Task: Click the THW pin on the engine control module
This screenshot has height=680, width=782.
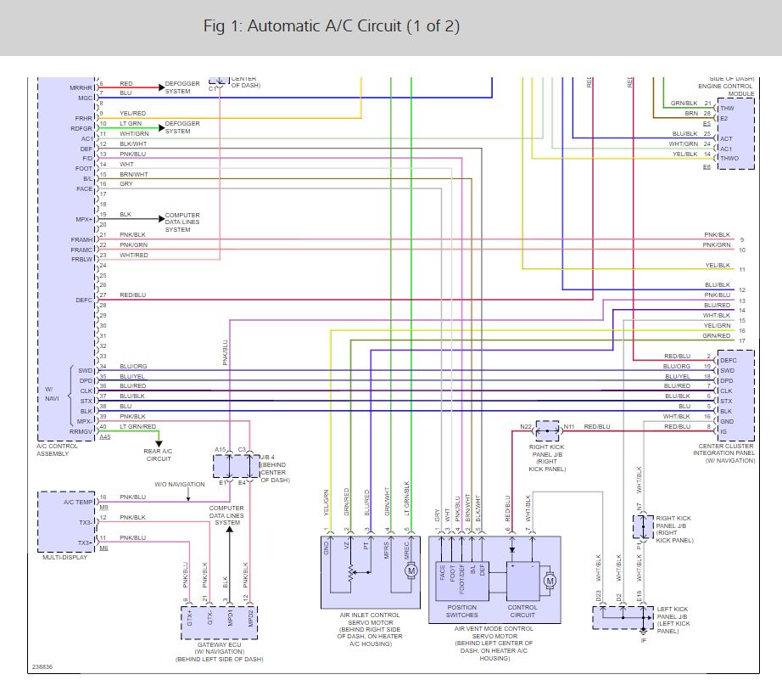Action: pyautogui.click(x=727, y=109)
